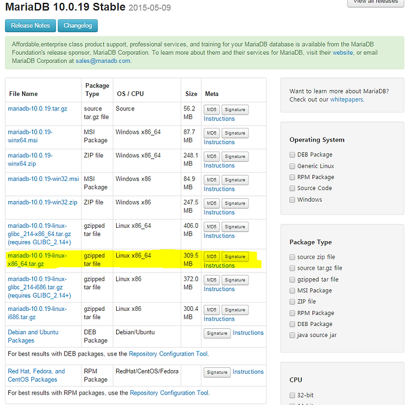
Task: Show Signature for Debian and Ubuntu Packages
Action: (217, 334)
